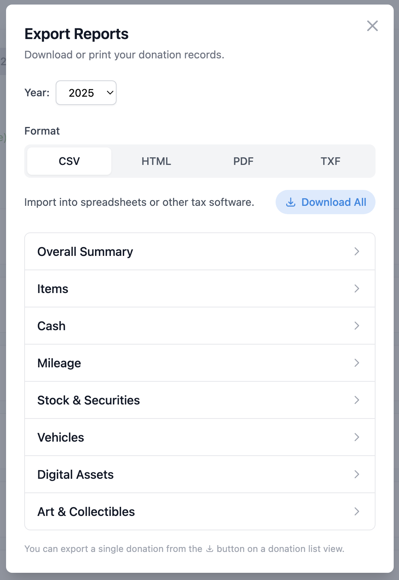Click the Overall Summary row label
Screen dimensions: 399x580
pyautogui.click(x=85, y=251)
